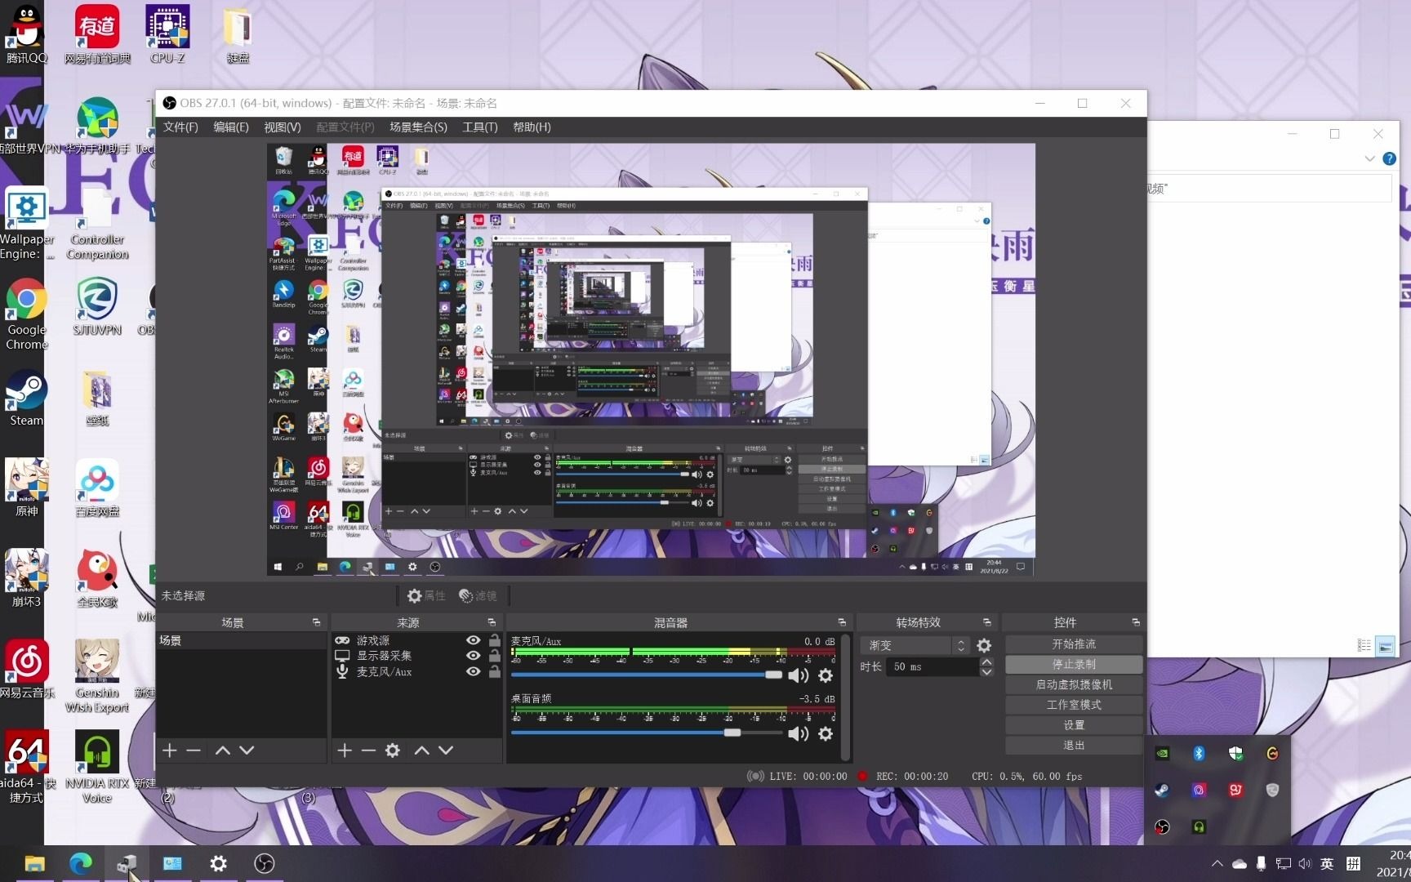Move scene up in 场景 panel

pyautogui.click(x=222, y=750)
